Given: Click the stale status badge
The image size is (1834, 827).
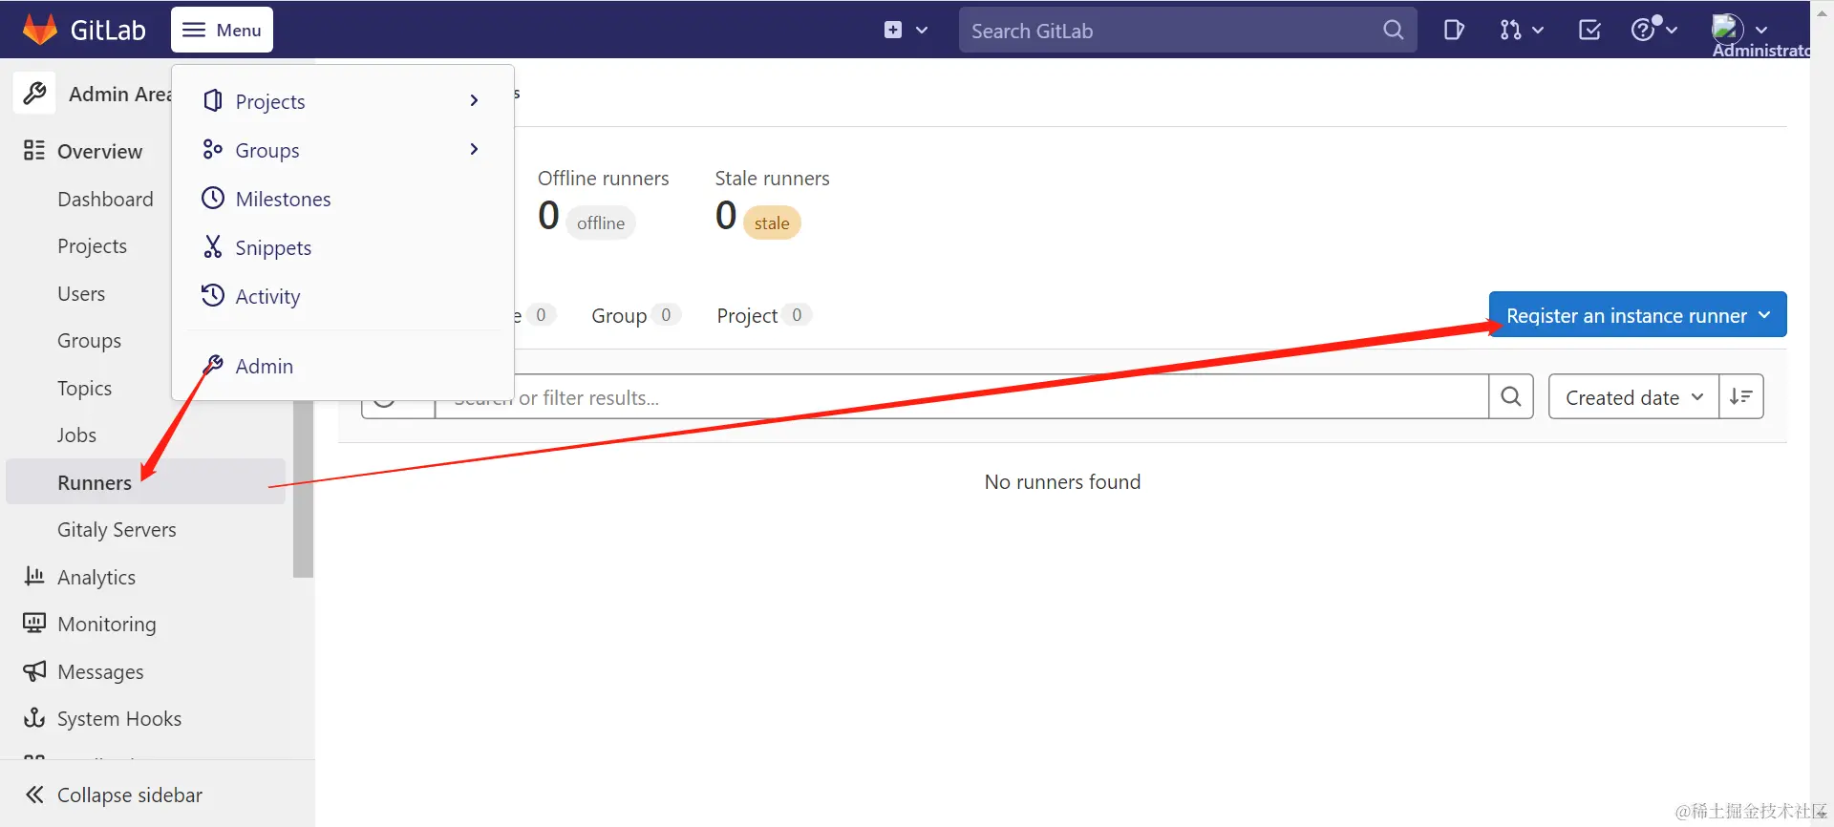Looking at the screenshot, I should point(772,223).
